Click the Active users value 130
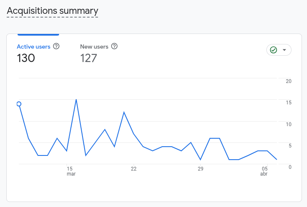 [x=26, y=58]
